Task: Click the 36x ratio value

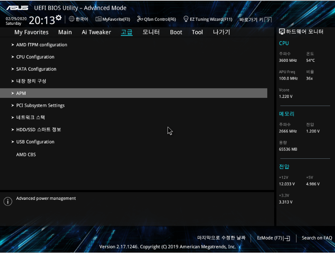Action: coord(309,78)
